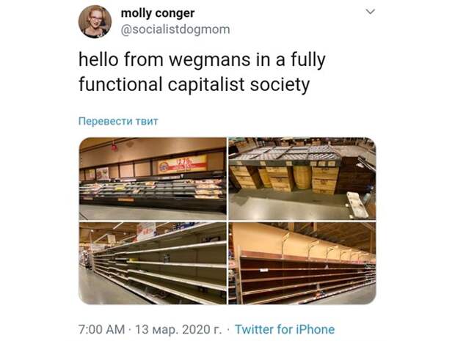
Task: Open the empty produce stand photo
Action: point(302,178)
